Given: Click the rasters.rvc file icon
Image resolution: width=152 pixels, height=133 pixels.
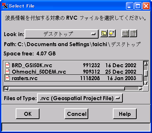Looking at the screenshot, I should point(7,78).
